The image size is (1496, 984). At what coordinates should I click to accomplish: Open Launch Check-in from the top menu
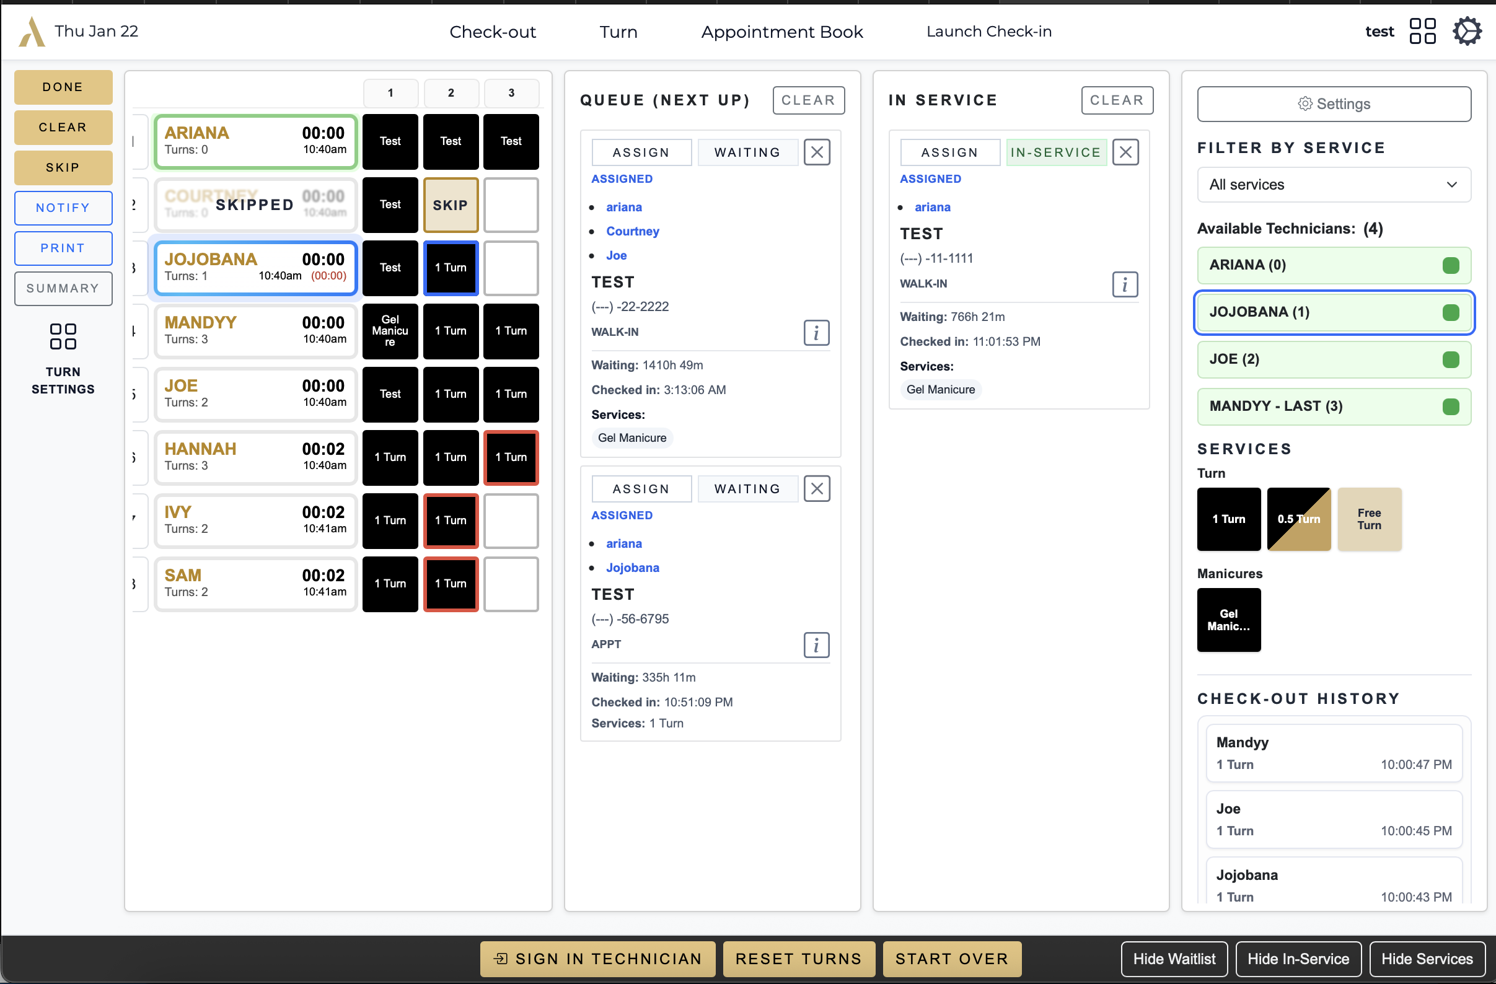[x=988, y=31]
